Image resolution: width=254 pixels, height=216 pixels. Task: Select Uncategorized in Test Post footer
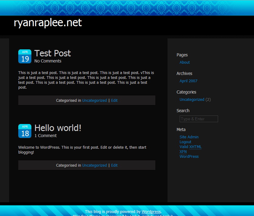94,101
